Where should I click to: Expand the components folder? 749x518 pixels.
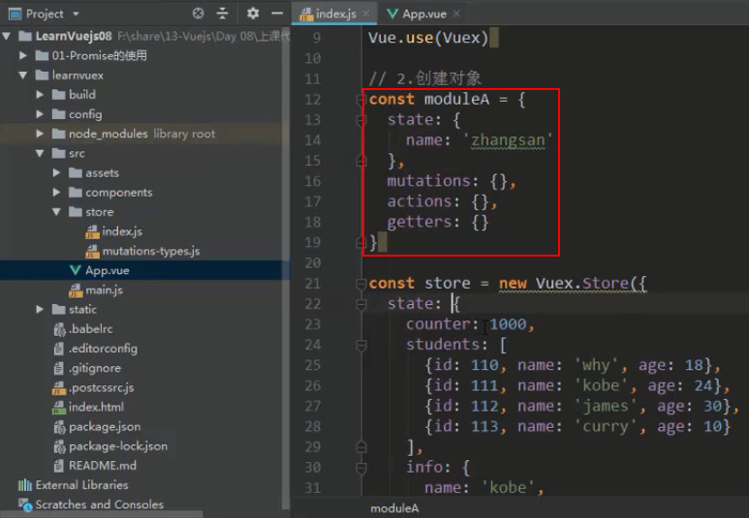(x=56, y=193)
